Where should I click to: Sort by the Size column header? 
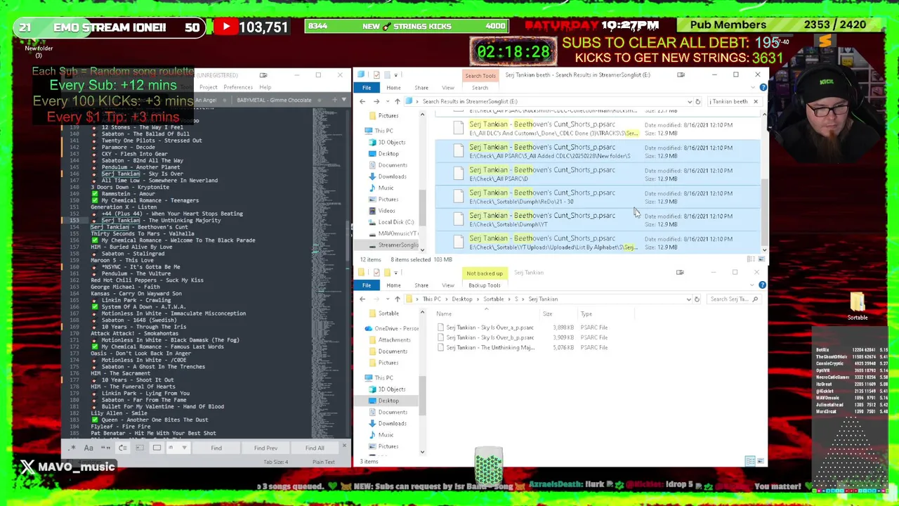pyautogui.click(x=547, y=313)
